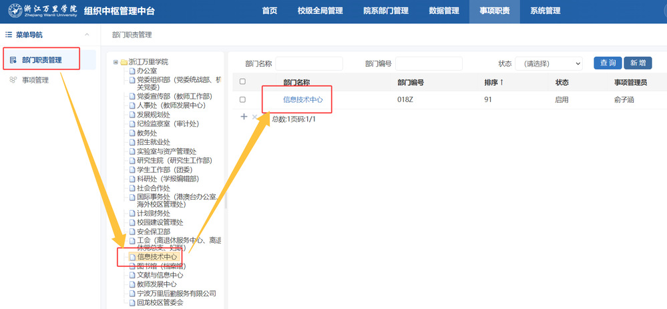Open the 状态 dropdown
This screenshot has width=667, height=309.
click(549, 64)
